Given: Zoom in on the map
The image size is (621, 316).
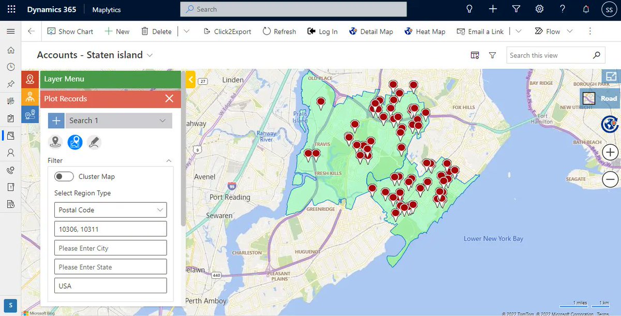Looking at the screenshot, I should point(610,153).
